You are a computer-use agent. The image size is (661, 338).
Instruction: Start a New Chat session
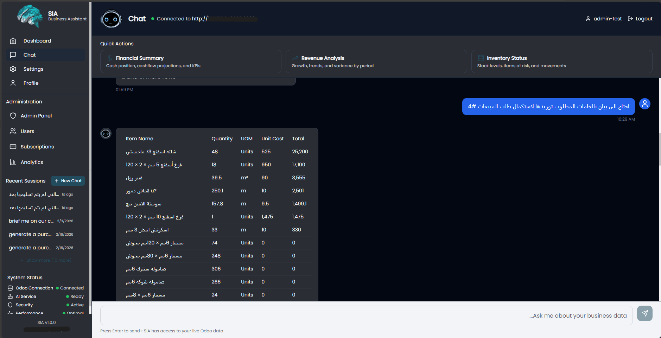point(68,181)
